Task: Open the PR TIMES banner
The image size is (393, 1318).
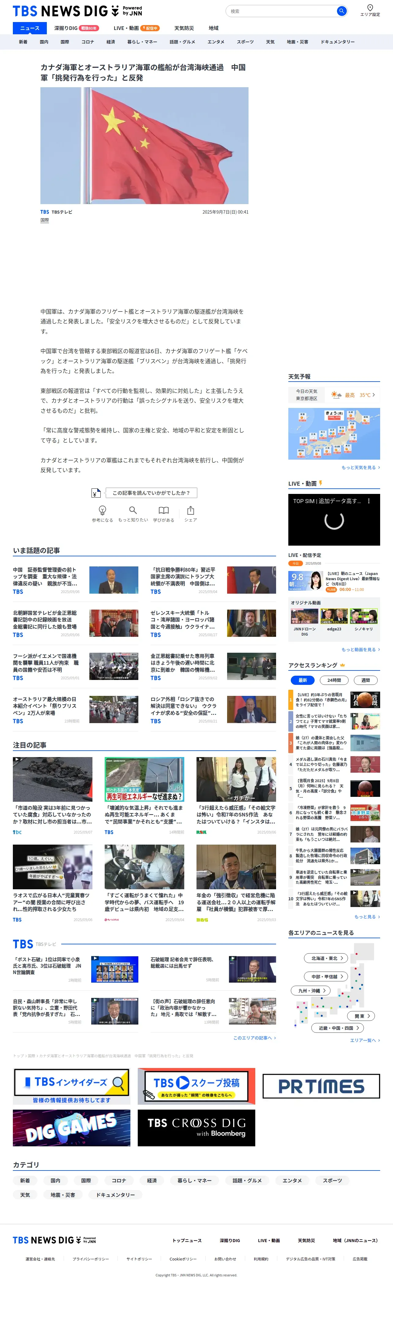Action: [321, 1086]
